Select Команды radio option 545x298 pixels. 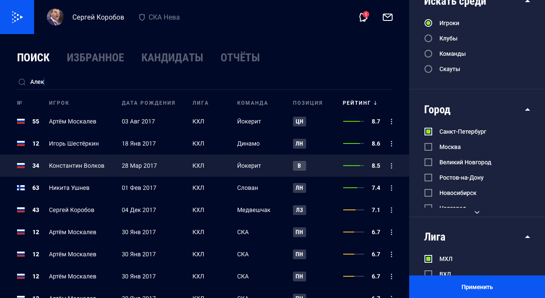428,54
